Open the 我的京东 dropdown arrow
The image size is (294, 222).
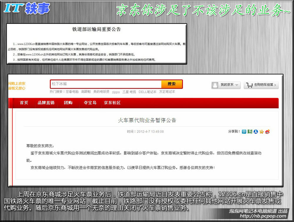click(237, 85)
